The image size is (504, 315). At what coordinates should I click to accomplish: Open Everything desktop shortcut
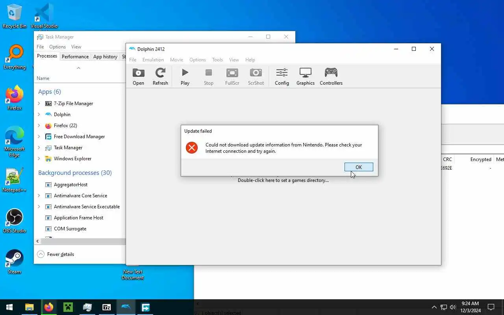pyautogui.click(x=15, y=57)
